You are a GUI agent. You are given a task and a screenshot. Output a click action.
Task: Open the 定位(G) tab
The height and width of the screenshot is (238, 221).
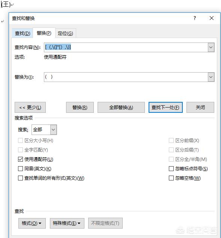[65, 33]
